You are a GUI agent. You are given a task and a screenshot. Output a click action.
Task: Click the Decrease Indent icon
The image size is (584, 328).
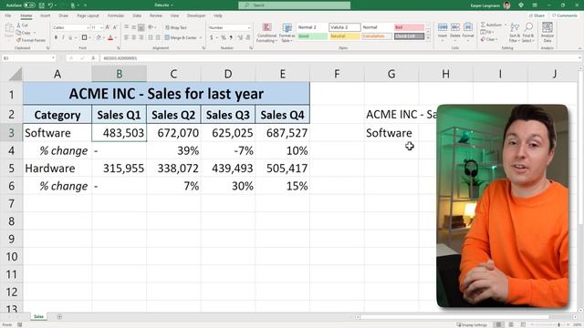click(x=151, y=37)
